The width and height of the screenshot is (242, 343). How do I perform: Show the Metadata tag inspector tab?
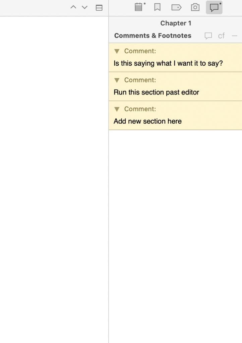point(176,7)
